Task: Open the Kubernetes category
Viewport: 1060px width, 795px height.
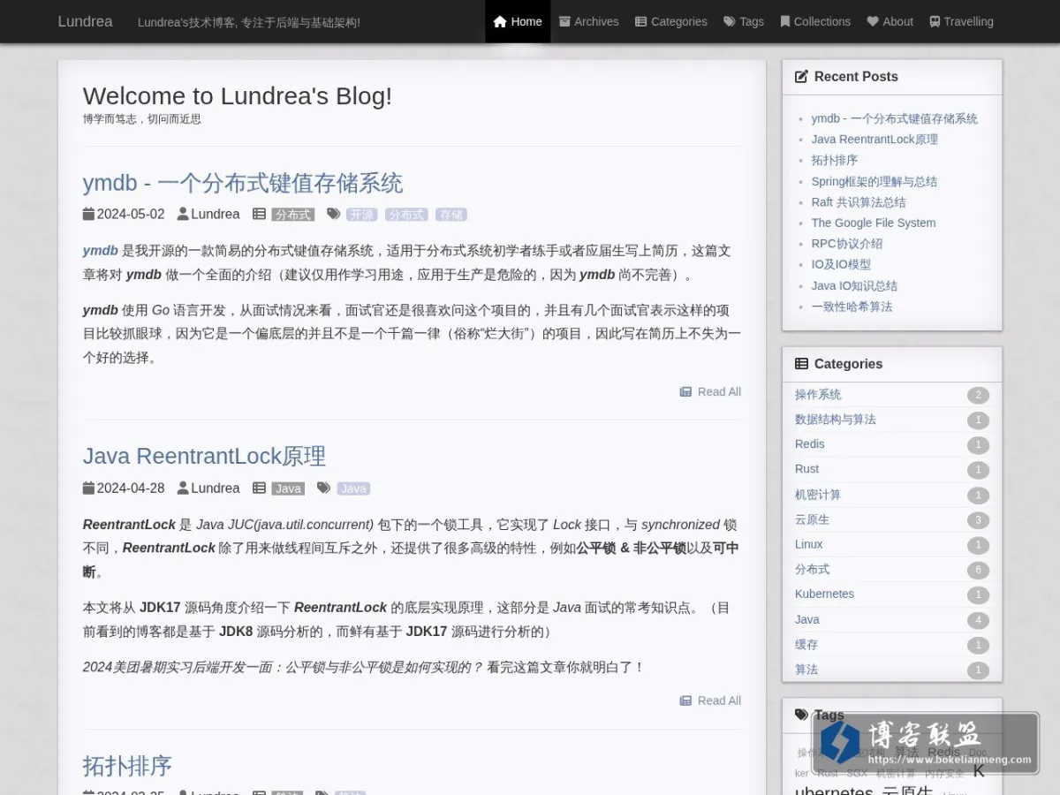Action: tap(825, 594)
